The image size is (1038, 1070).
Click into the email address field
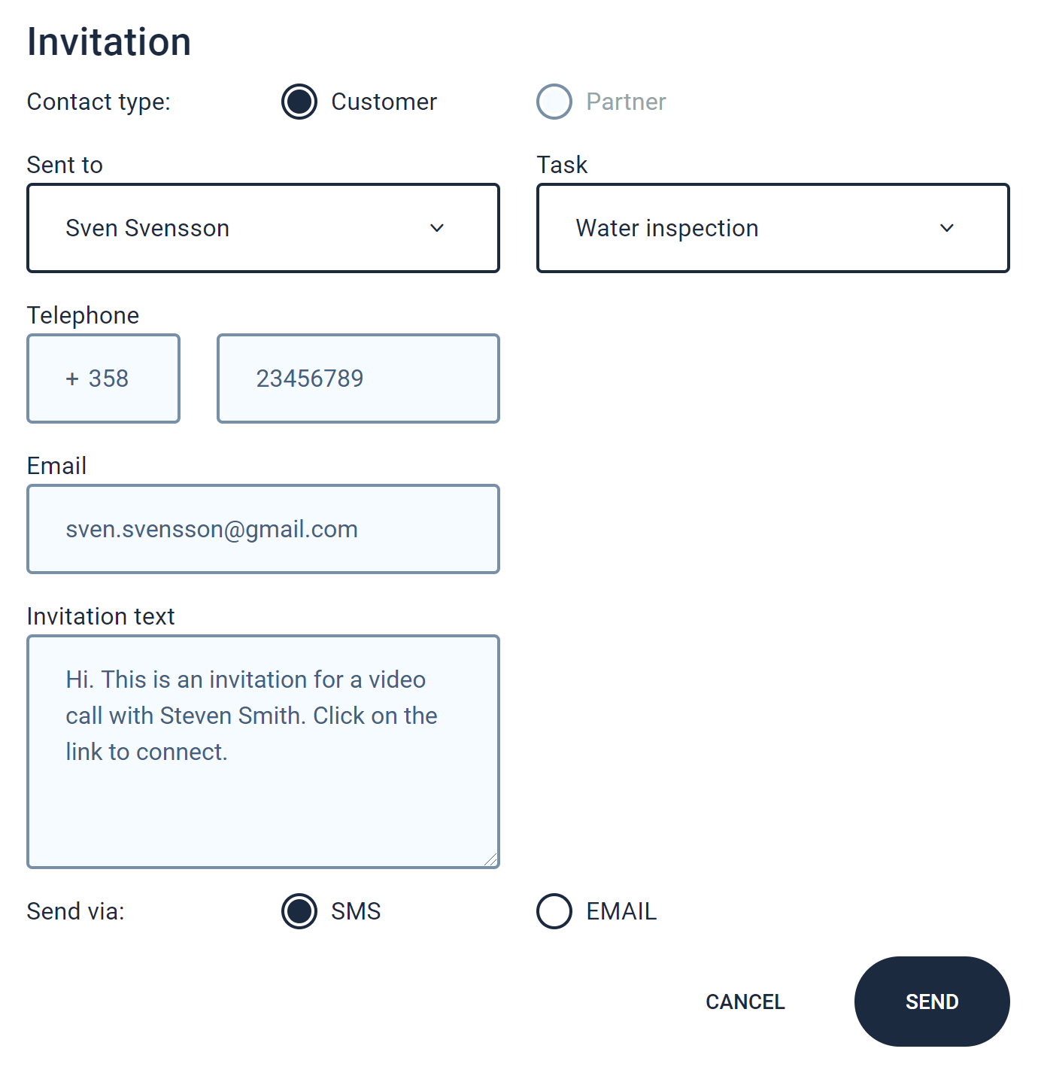pos(263,529)
